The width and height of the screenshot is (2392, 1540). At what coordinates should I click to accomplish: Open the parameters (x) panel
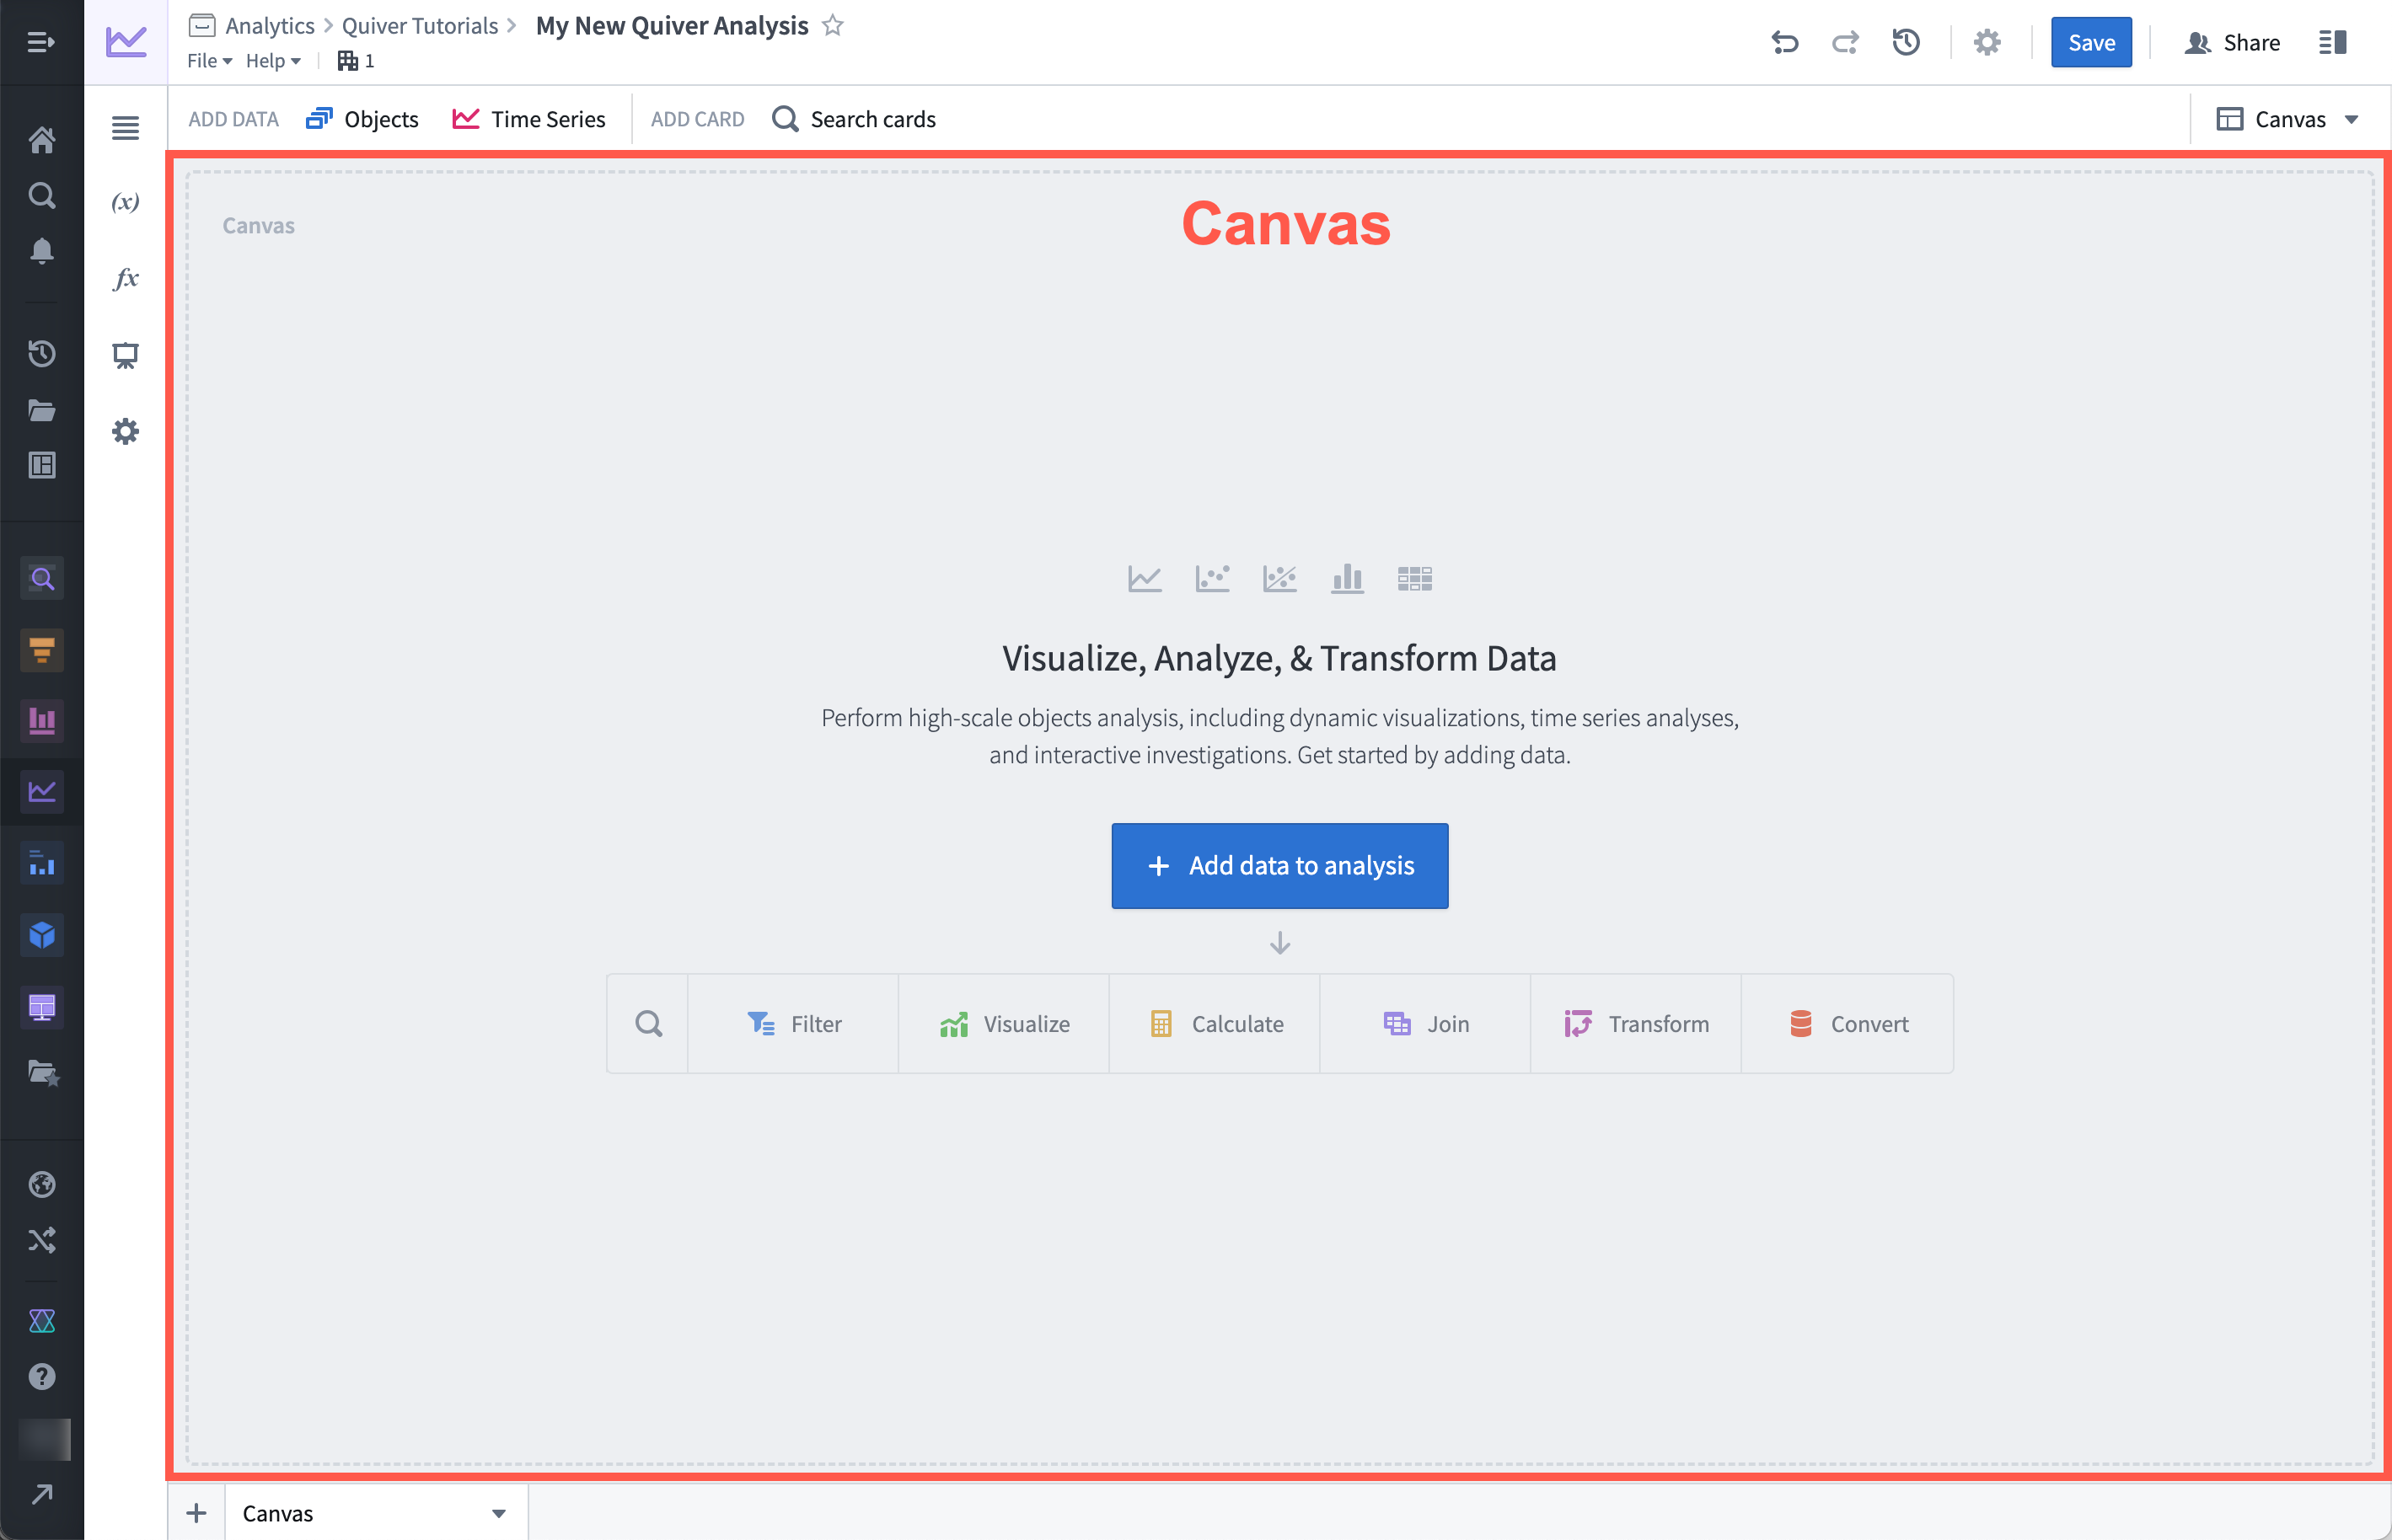pos(125,202)
